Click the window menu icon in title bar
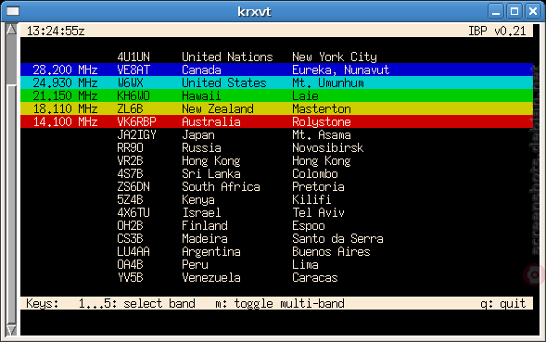 13,11
